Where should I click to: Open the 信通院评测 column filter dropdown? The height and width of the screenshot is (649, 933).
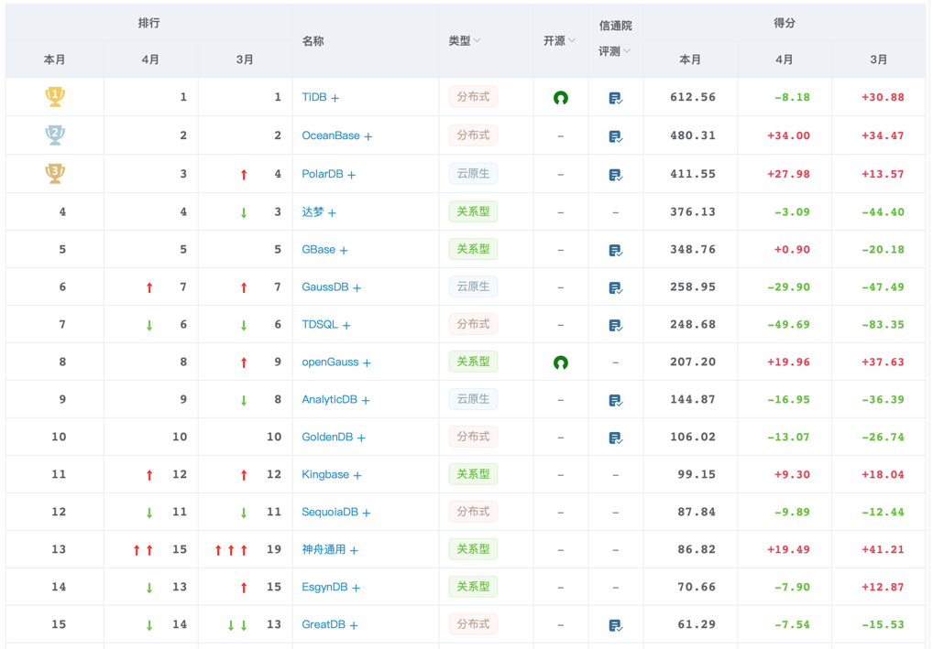click(626, 51)
